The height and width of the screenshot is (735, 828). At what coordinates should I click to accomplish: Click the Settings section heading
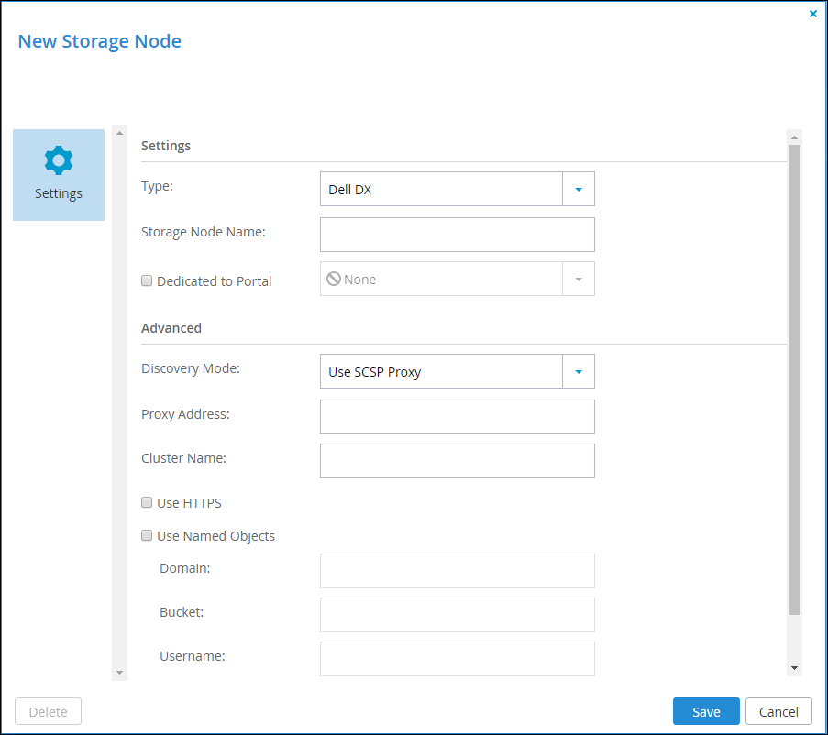point(166,146)
